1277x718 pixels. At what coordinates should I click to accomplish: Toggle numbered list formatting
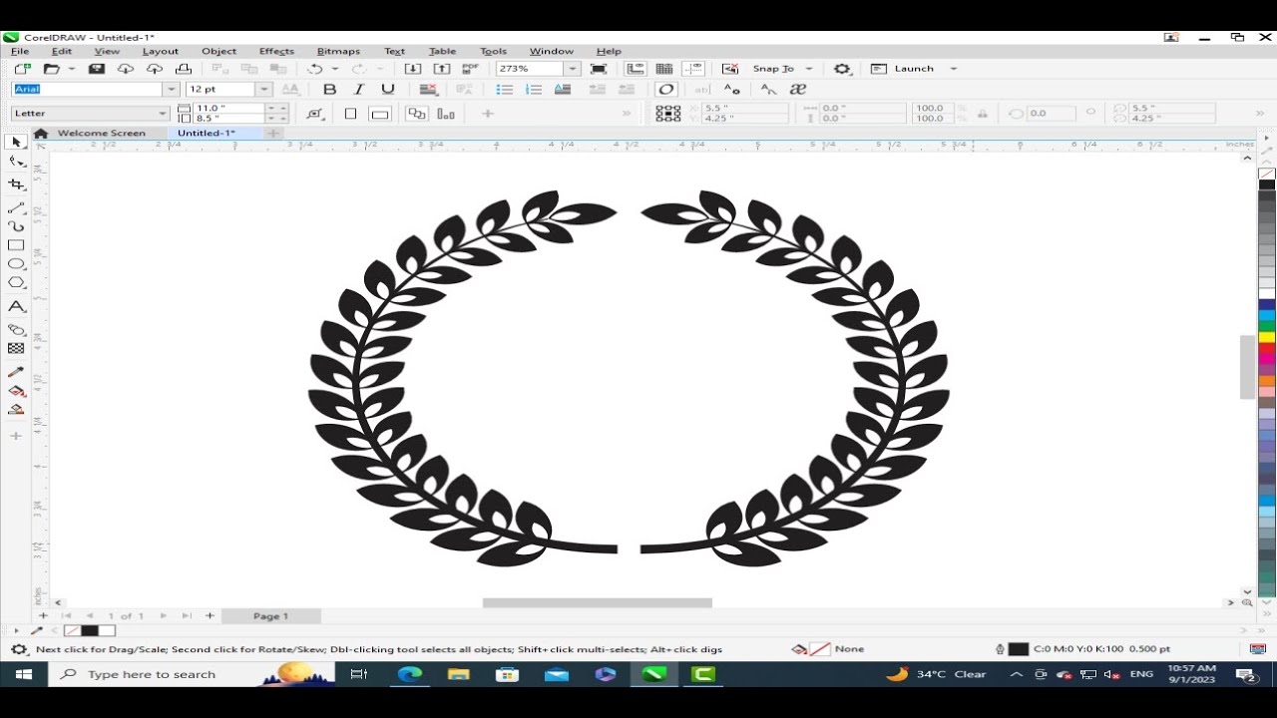534,90
